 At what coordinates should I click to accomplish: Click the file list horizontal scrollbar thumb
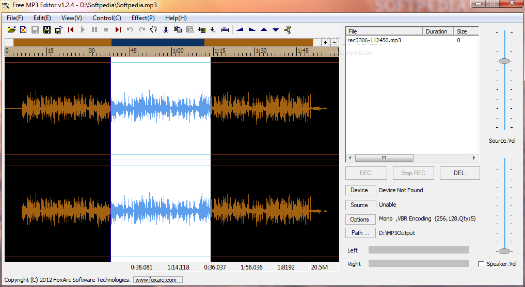point(384,158)
